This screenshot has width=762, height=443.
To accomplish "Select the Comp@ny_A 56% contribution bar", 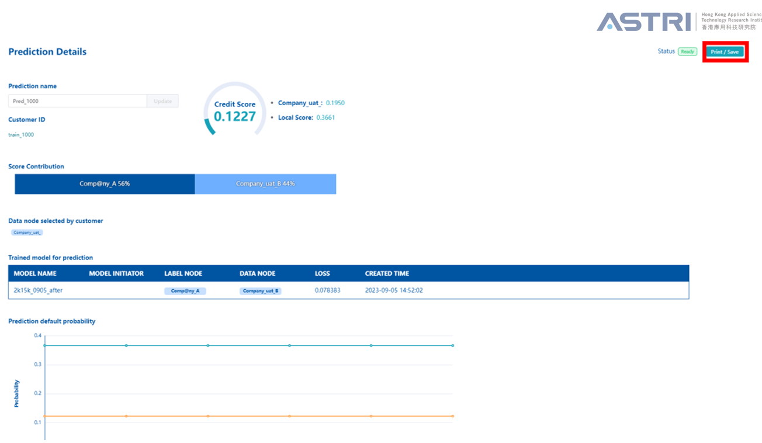I will [x=105, y=184].
